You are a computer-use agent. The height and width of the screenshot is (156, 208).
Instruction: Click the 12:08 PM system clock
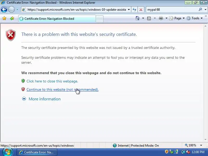[x=198, y=152]
